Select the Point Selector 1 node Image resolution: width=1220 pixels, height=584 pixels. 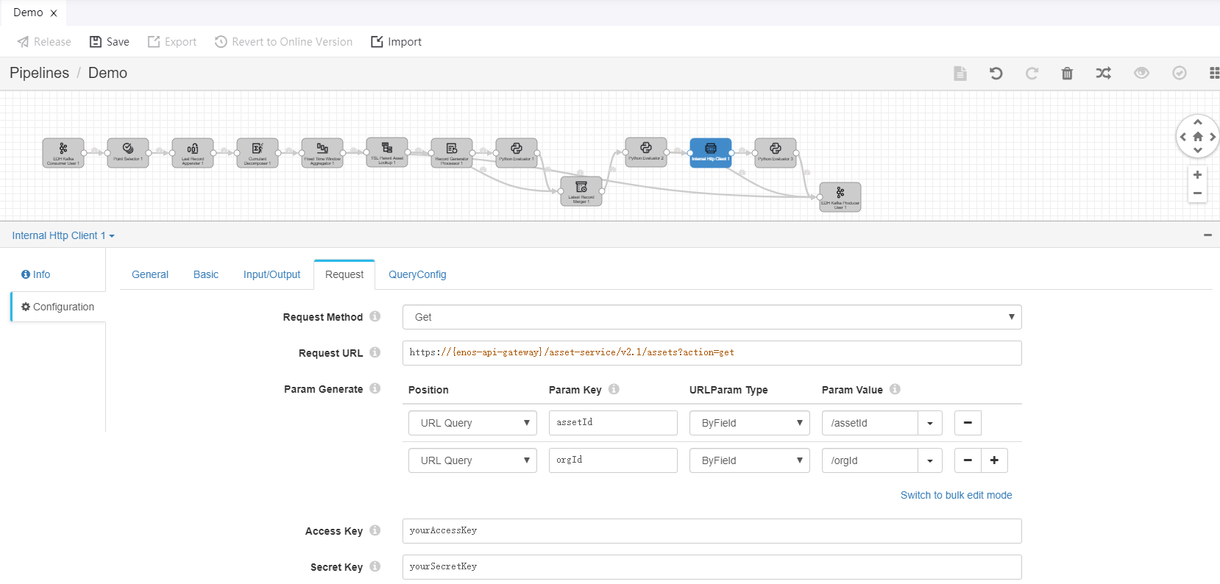[x=128, y=153]
